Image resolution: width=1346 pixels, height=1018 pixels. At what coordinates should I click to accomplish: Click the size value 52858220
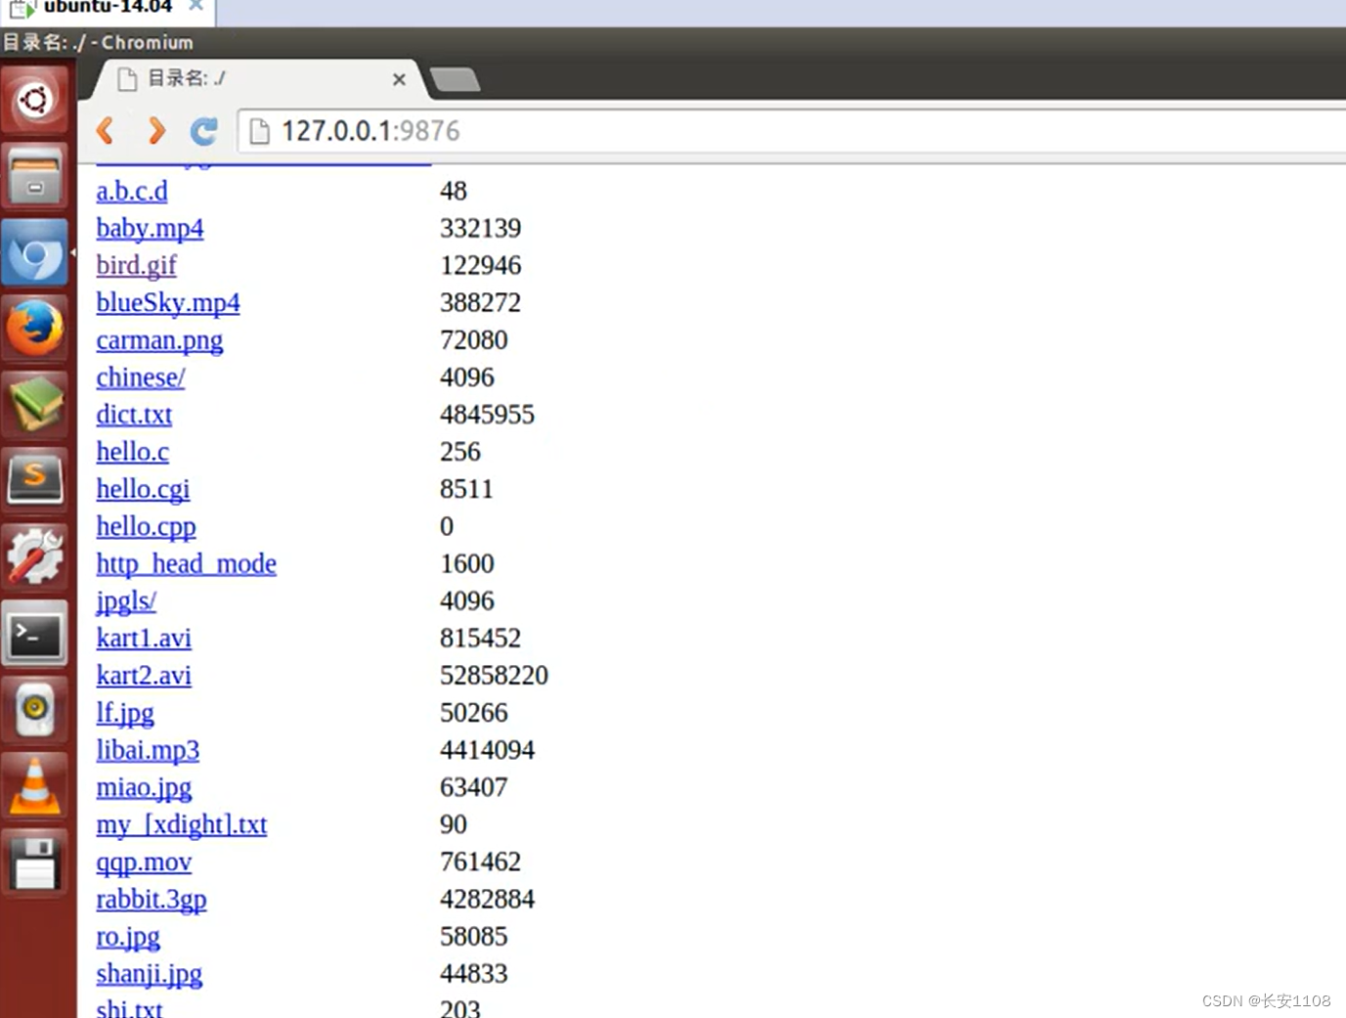pyautogui.click(x=494, y=675)
